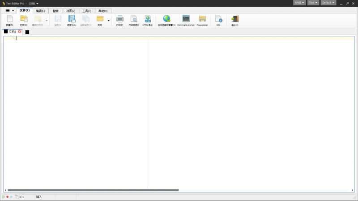Switch to the 文件(F) ribbon tab
This screenshot has width=358, height=201.
25,10
